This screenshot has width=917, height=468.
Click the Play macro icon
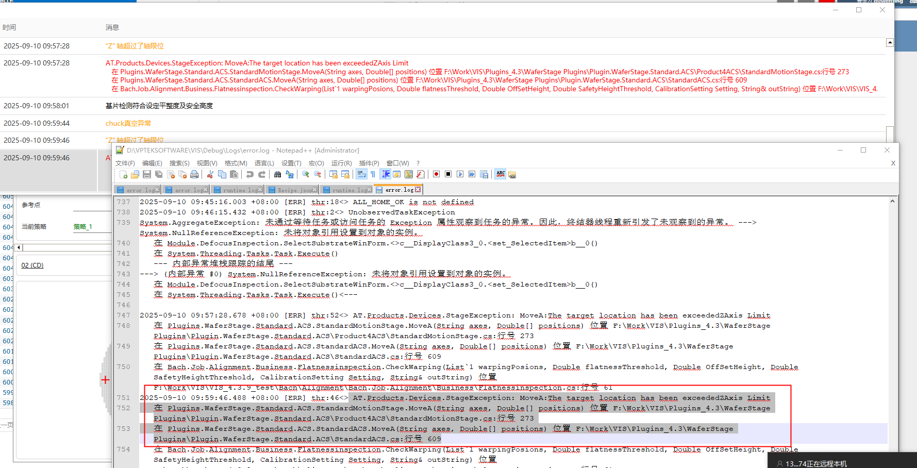pyautogui.click(x=460, y=174)
